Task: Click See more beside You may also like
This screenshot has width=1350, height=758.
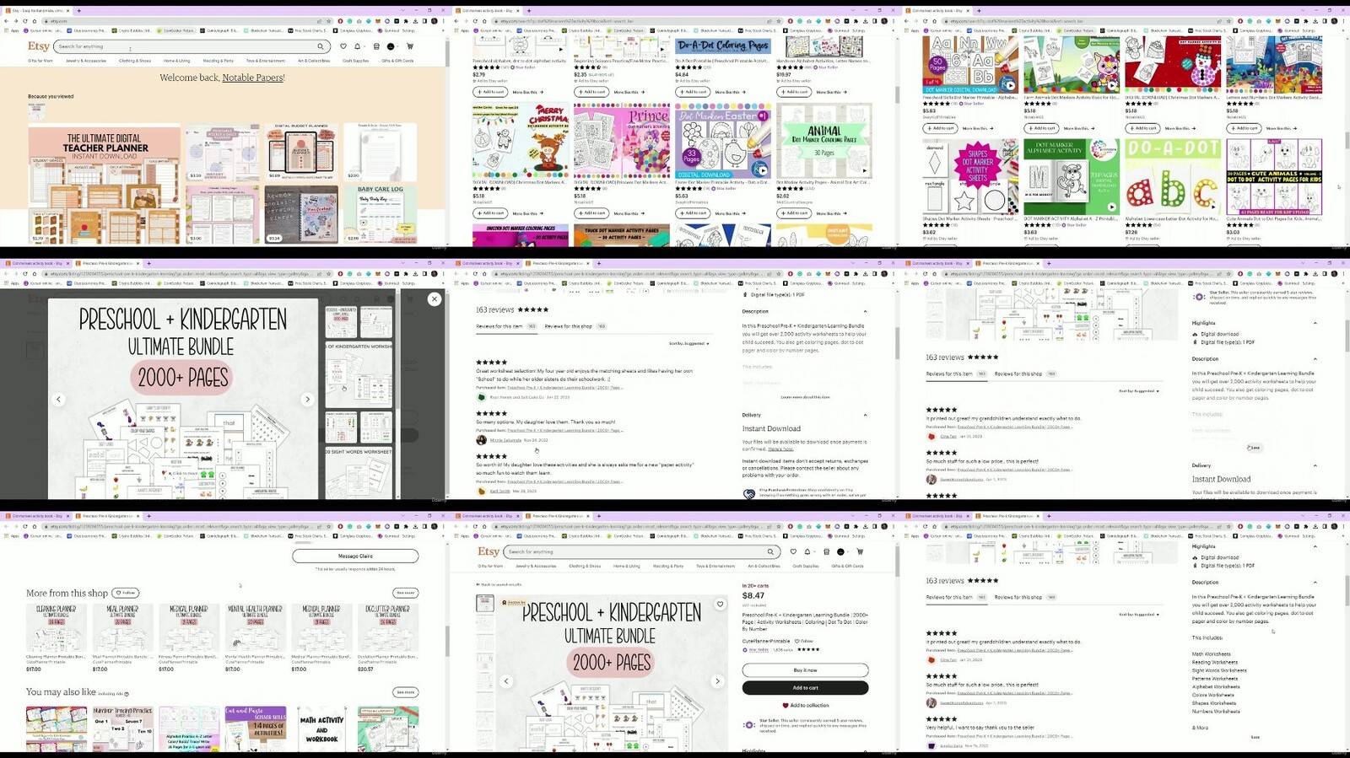Action: coord(406,692)
